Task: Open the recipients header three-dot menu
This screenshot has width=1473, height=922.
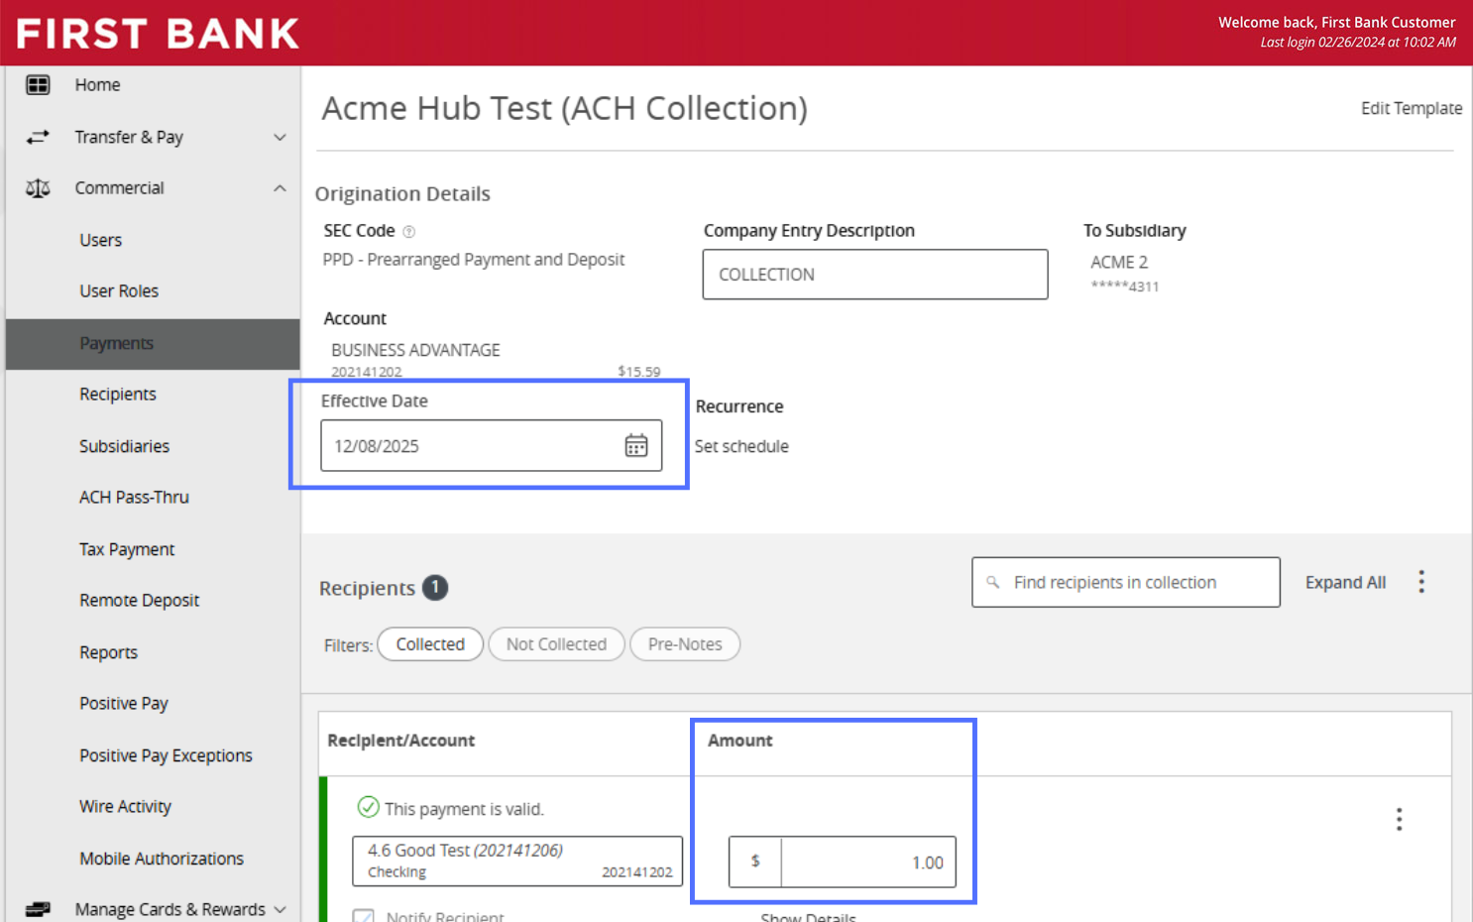Action: [x=1421, y=582]
